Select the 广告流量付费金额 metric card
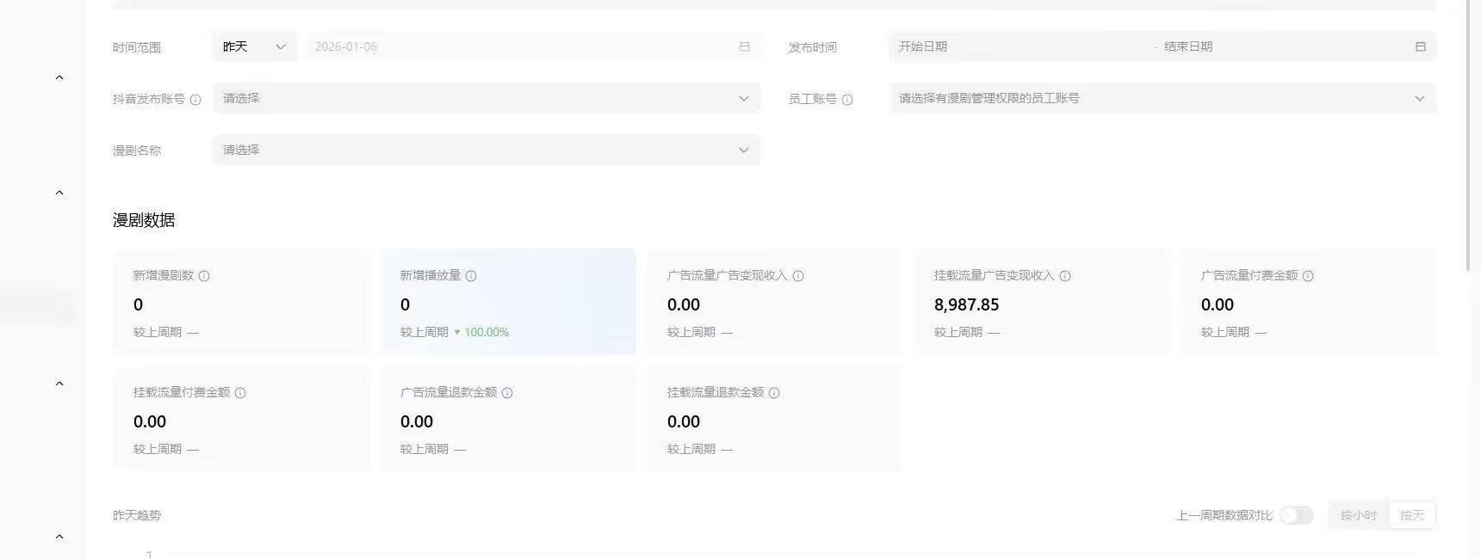This screenshot has width=1481, height=559. click(1309, 302)
